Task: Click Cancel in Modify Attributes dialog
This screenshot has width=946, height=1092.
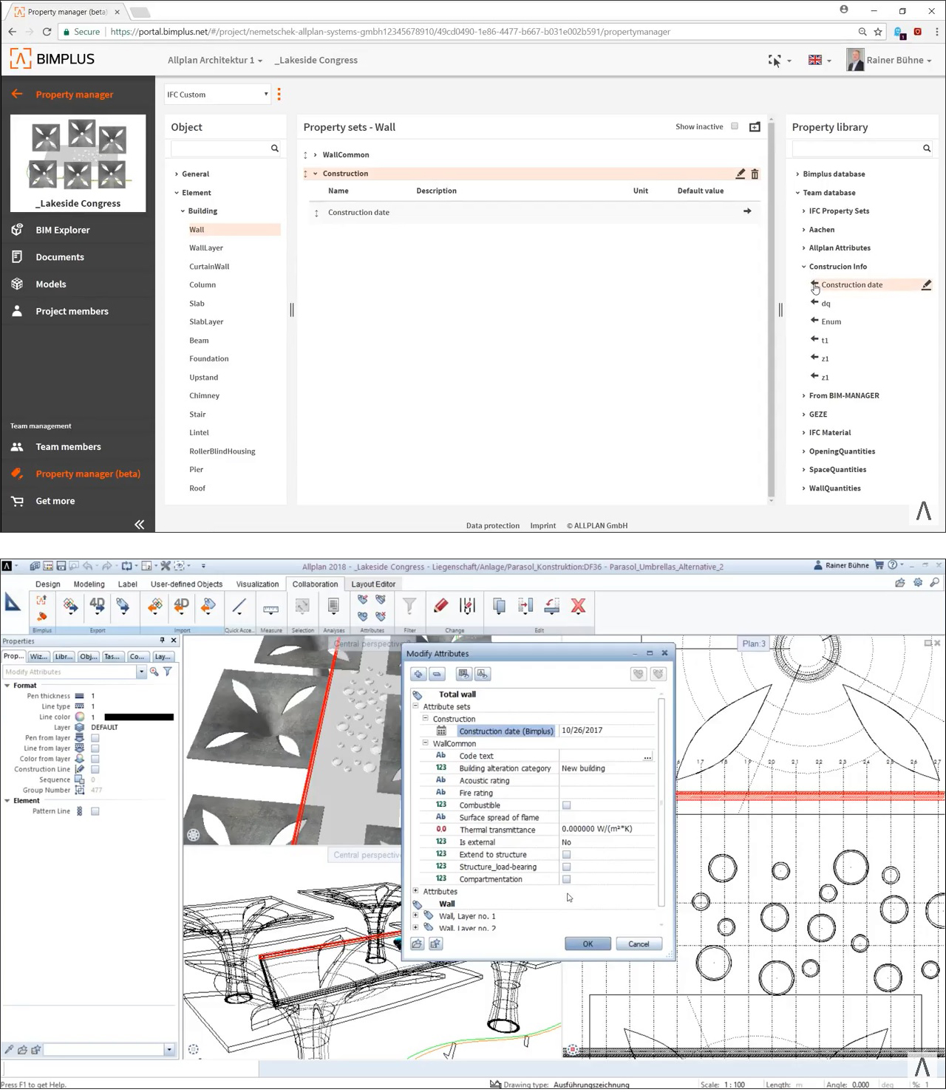Action: point(639,943)
